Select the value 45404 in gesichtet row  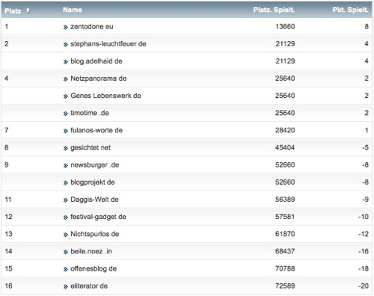[x=285, y=148]
